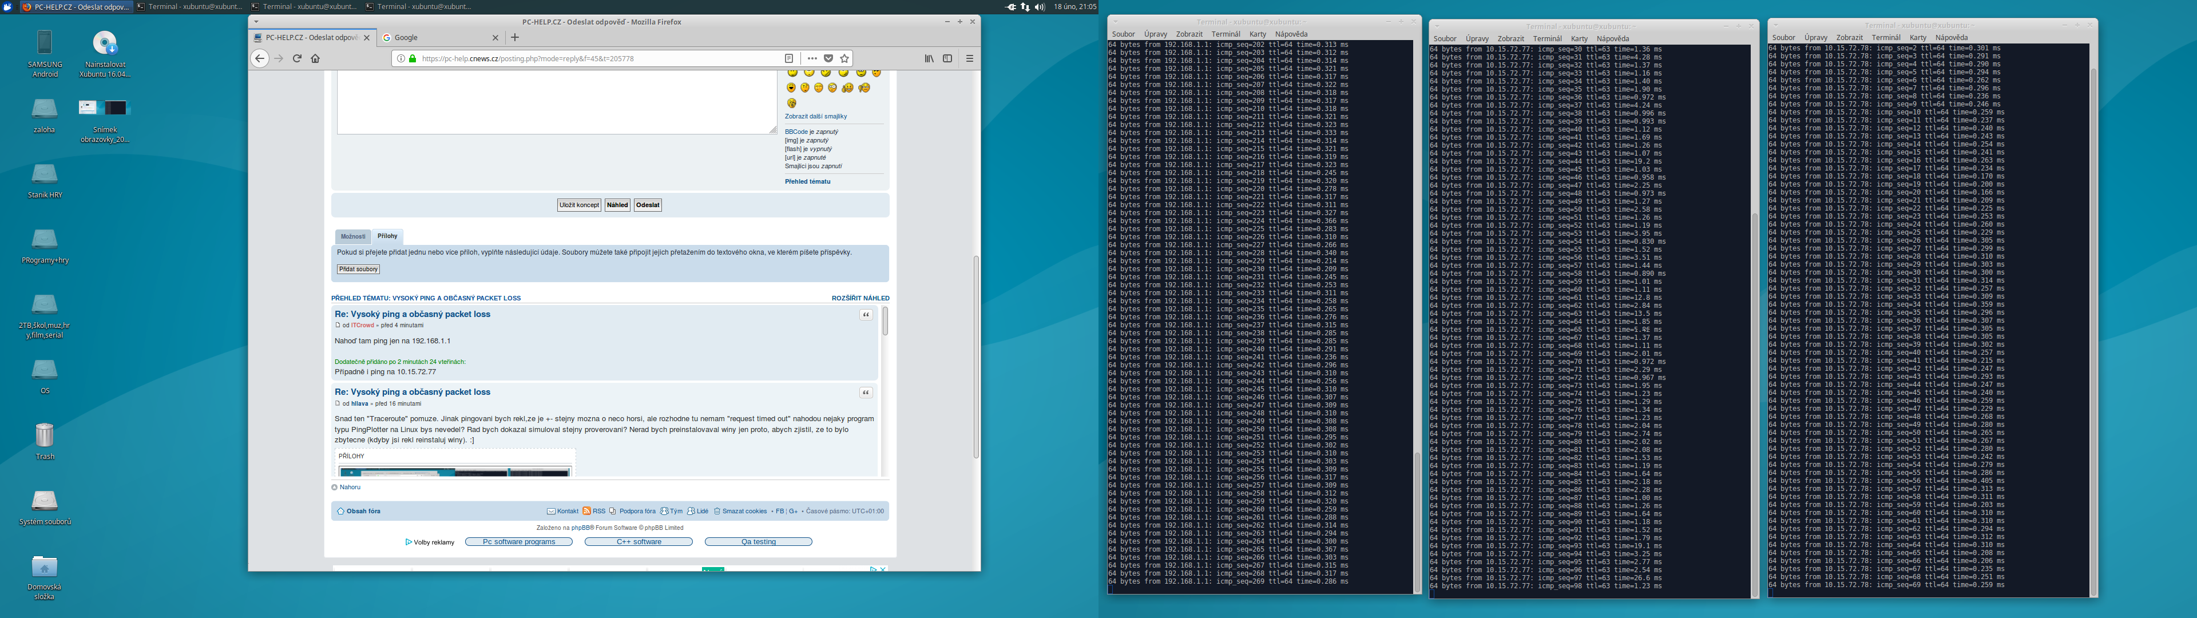Image resolution: width=2197 pixels, height=618 pixels.
Task: Click Přidat soubory button
Action: [358, 269]
